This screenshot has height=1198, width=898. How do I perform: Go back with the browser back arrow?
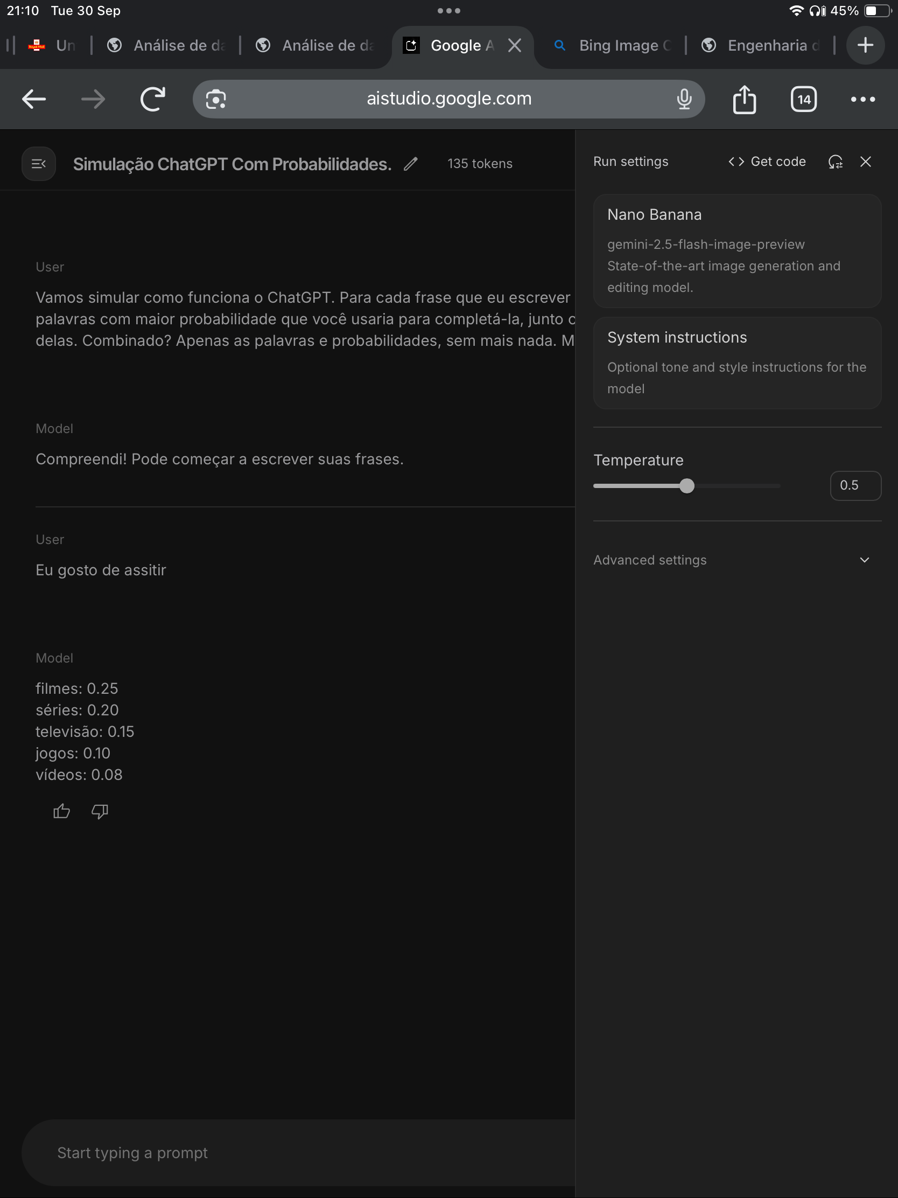tap(33, 99)
